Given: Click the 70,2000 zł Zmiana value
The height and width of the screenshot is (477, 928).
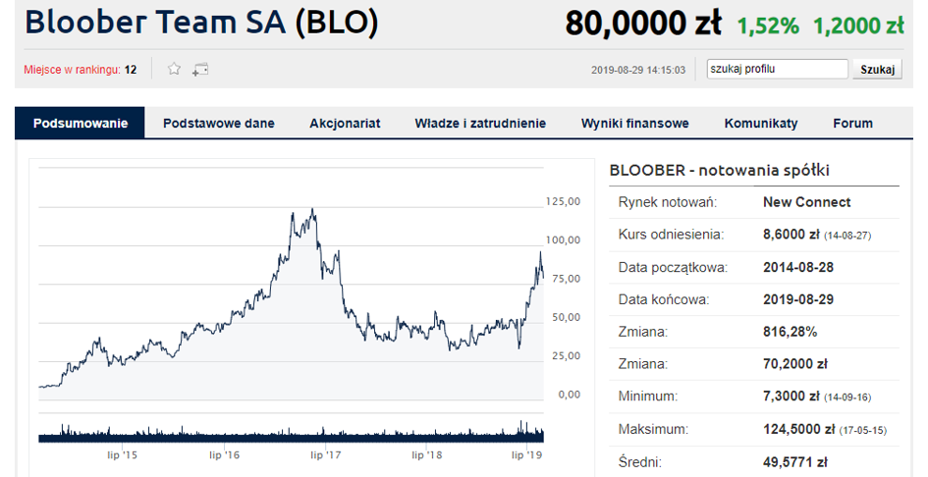Looking at the screenshot, I should (x=794, y=364).
